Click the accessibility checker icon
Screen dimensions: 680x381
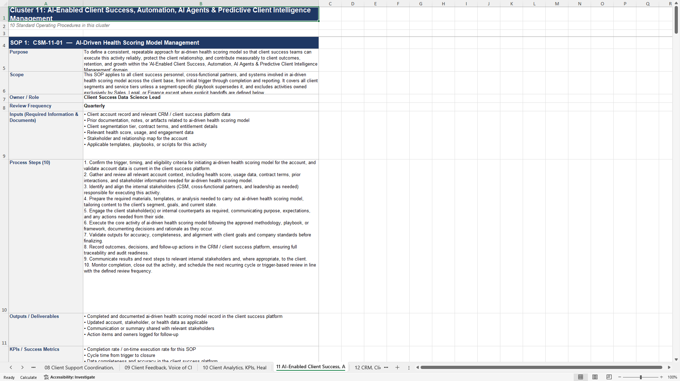coord(46,377)
